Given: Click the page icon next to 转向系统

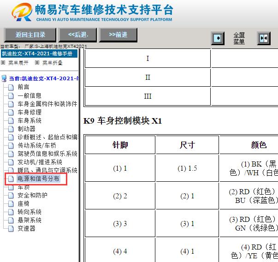Looking at the screenshot, I should coord(11,212).
